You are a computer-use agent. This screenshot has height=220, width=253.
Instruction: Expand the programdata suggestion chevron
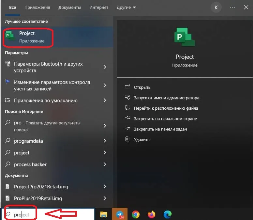tap(105, 141)
